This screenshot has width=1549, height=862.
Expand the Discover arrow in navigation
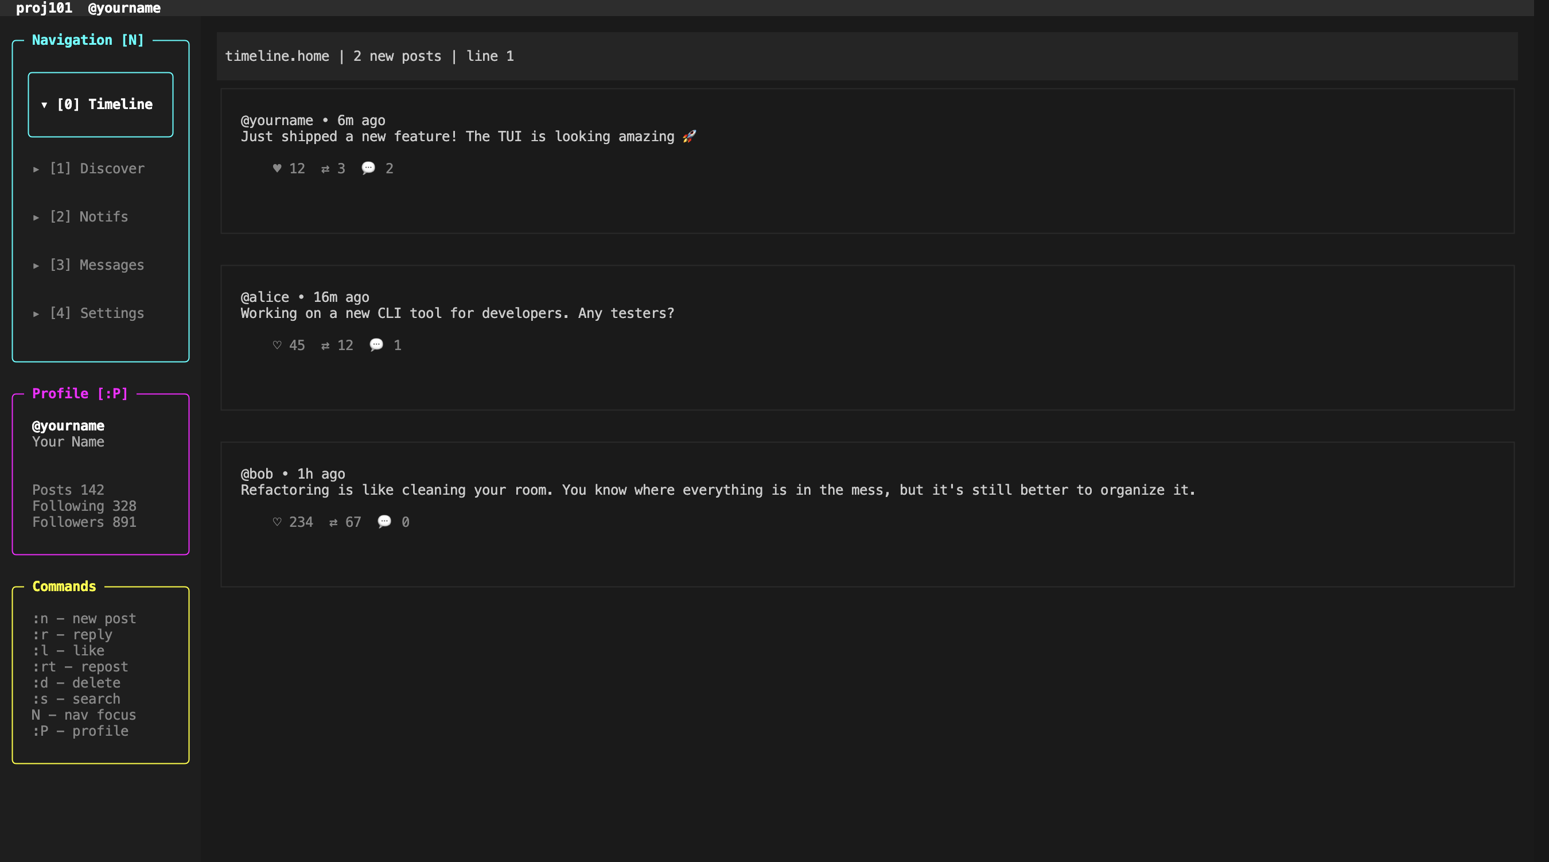(x=36, y=169)
